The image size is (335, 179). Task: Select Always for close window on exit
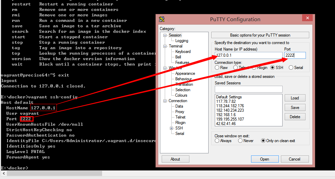tap(217, 141)
